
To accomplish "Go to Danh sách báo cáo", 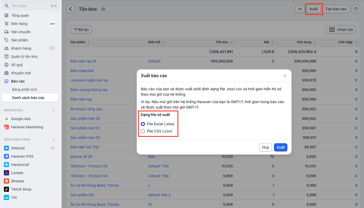I will (28, 97).
